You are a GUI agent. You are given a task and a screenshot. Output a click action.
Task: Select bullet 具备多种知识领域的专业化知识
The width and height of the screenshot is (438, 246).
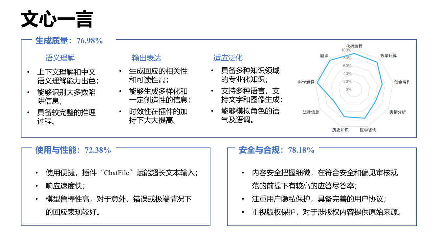[251, 75]
